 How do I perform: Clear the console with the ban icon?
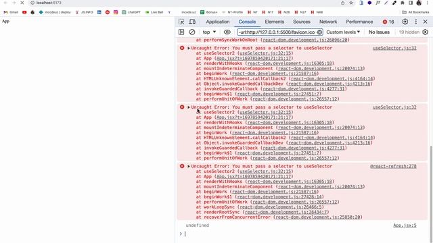click(192, 32)
